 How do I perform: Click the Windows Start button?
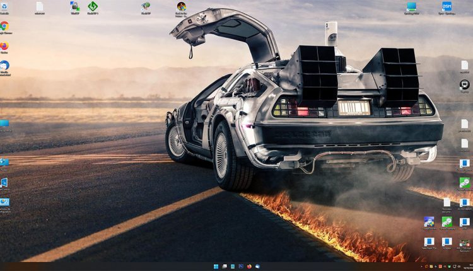(216, 267)
